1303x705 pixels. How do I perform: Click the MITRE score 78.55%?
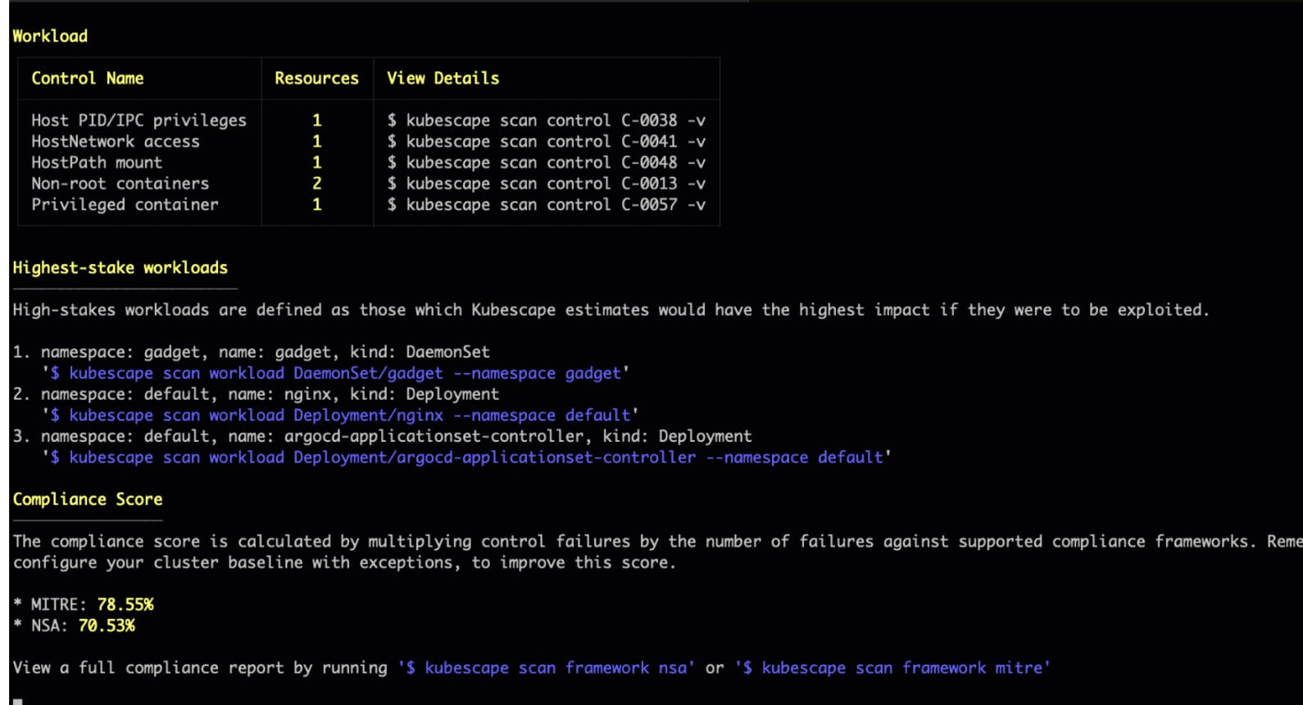coord(125,605)
